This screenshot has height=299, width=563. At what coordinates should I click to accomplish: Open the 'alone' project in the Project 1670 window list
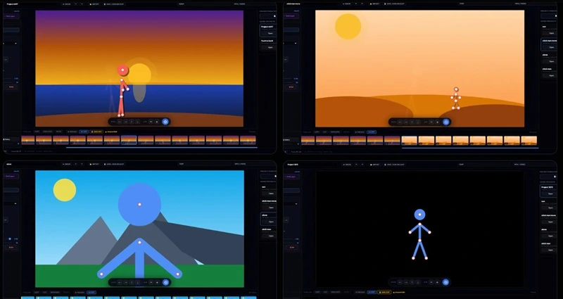pyautogui.click(x=551, y=236)
